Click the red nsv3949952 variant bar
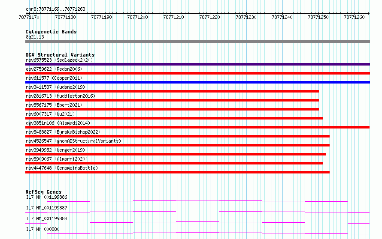Image resolution: width=382 pixels, height=239 pixels. [176, 154]
